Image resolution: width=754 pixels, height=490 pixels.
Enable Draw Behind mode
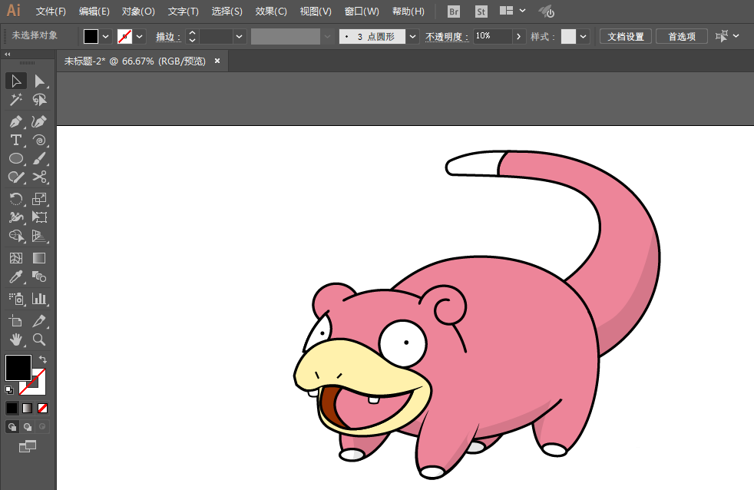click(28, 426)
